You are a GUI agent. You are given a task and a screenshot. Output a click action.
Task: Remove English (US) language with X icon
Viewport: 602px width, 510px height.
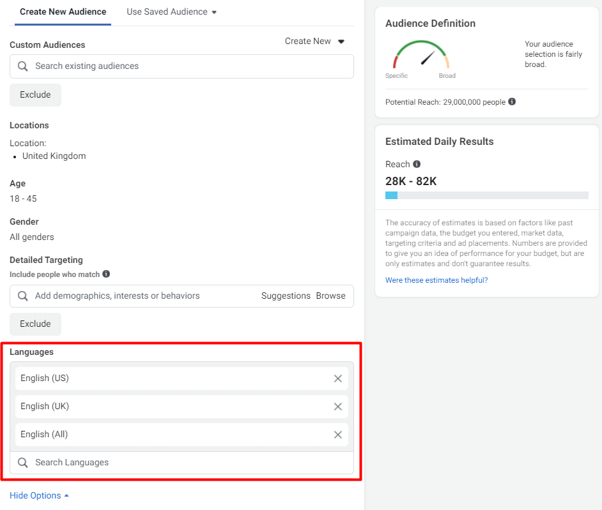coord(338,379)
